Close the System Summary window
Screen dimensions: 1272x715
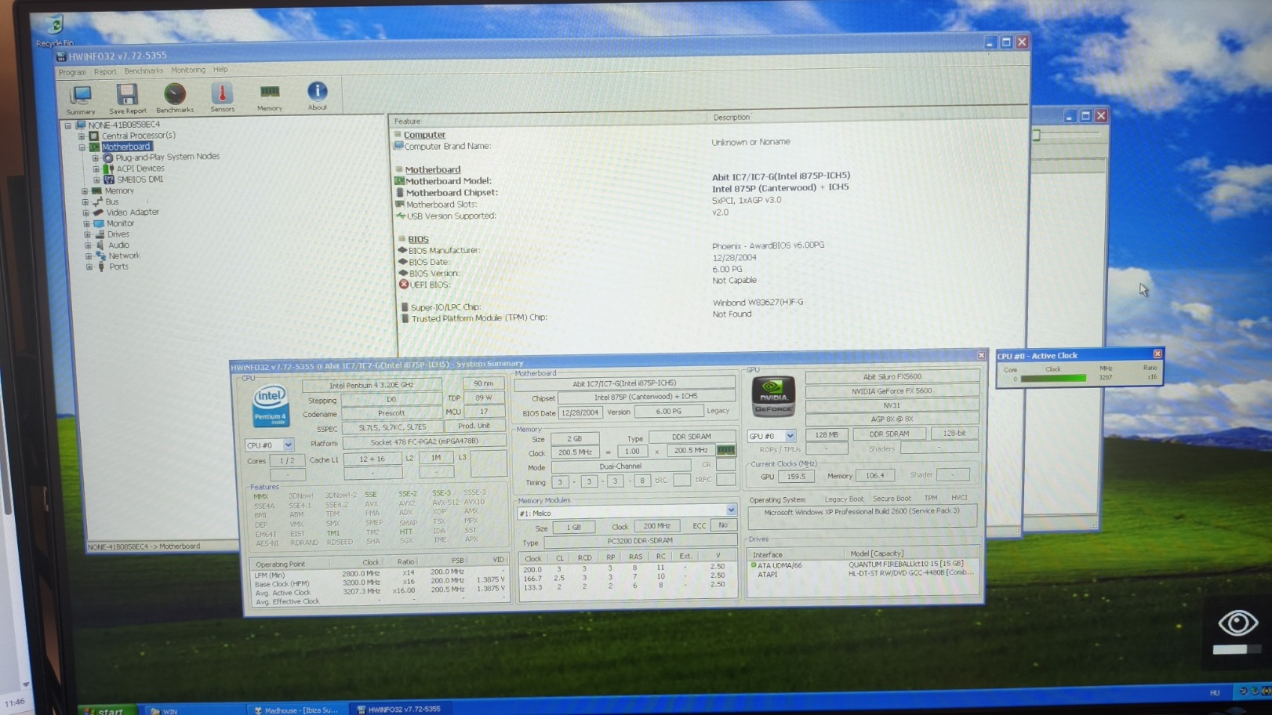pos(981,355)
